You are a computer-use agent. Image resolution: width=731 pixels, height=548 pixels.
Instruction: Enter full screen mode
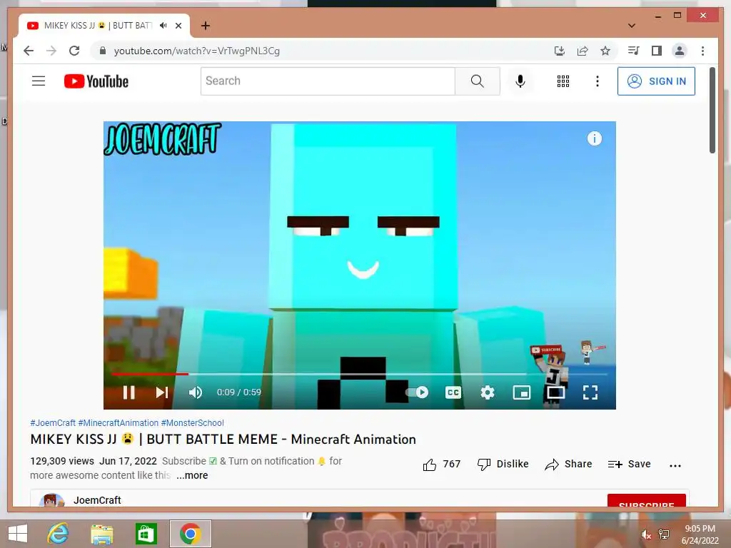point(590,392)
